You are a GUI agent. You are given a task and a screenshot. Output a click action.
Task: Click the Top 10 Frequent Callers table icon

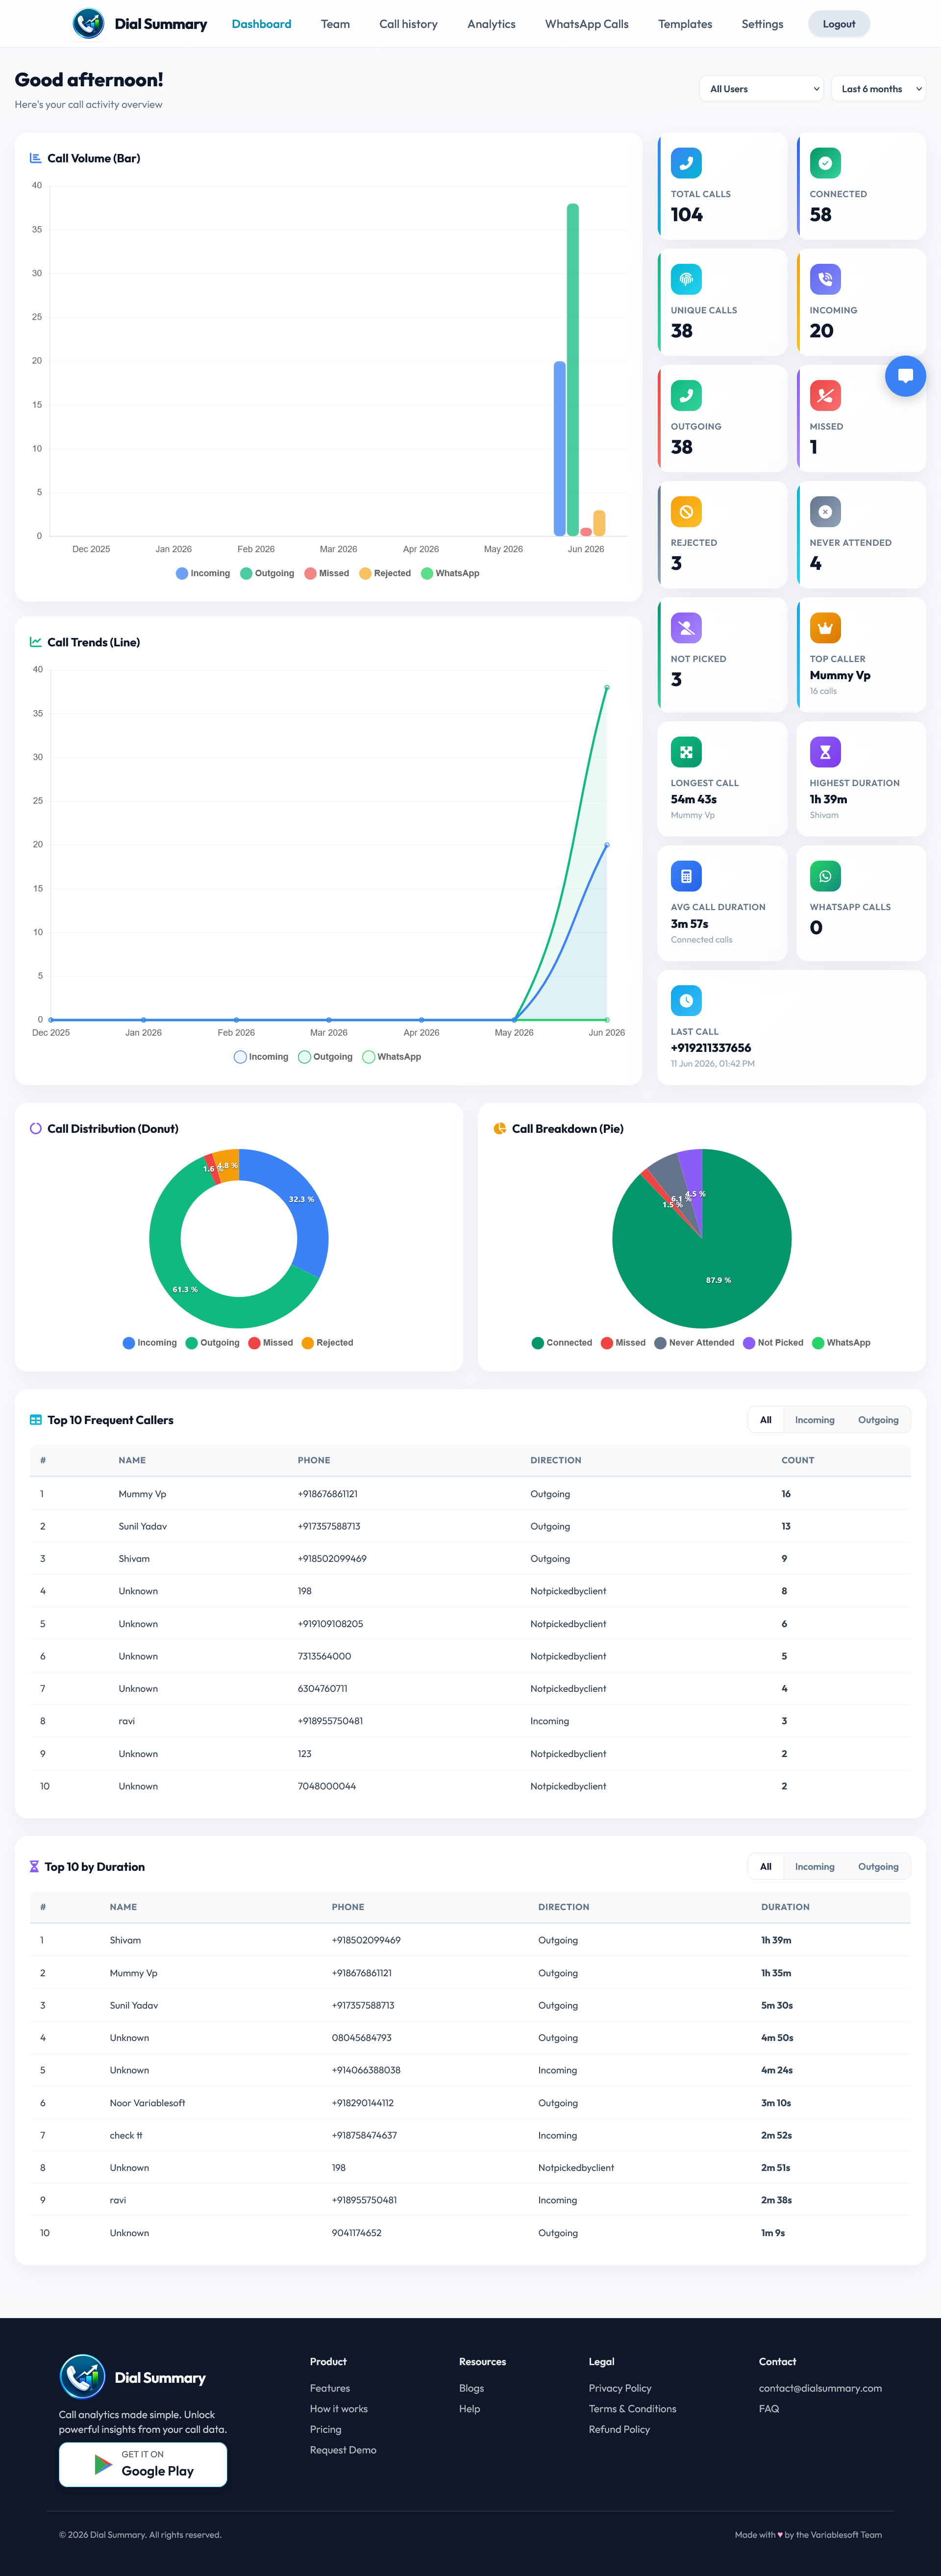[36, 1420]
